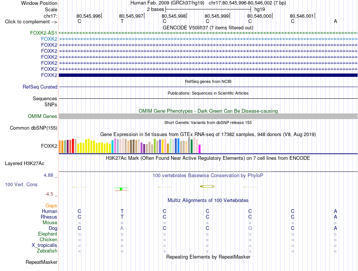The height and width of the screenshot is (271, 358).
Task: Click the '2 bases' scale bar
Action: [x=208, y=9]
